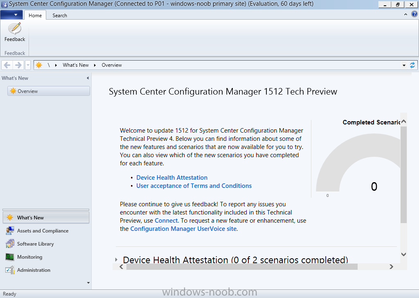Open the navigation history dropdown arrow
Image resolution: width=419 pixels, height=298 pixels.
[28, 65]
